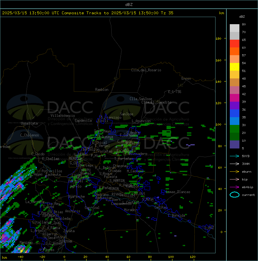Click the L_Dormida place label
258x261 pixels.
176,215
